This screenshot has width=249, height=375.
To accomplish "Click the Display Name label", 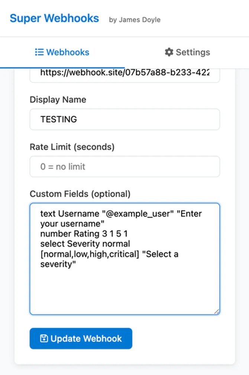I will (58, 100).
